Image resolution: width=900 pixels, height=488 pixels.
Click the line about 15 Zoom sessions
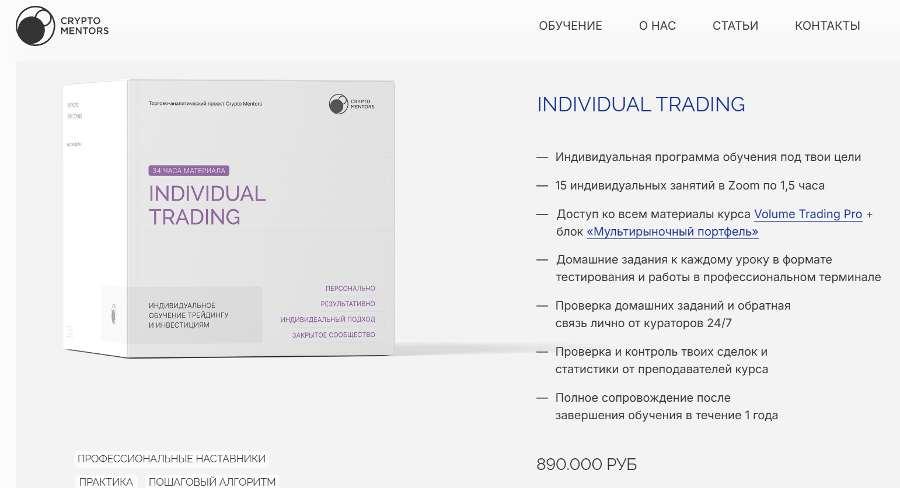click(690, 185)
